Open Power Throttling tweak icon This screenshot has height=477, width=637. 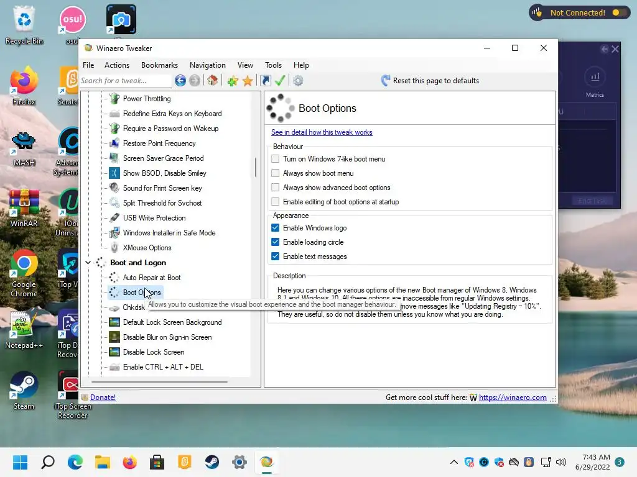tap(114, 99)
